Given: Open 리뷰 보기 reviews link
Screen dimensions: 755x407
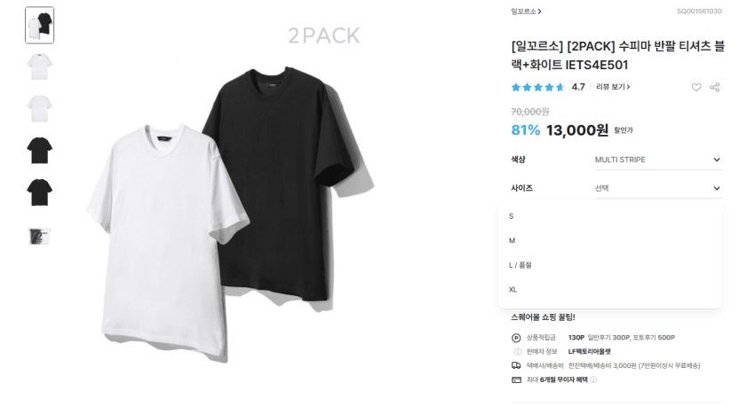Looking at the screenshot, I should [x=613, y=87].
